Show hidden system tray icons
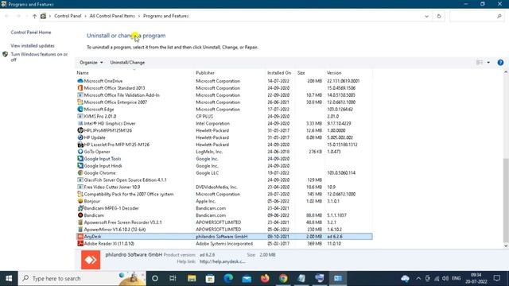The width and height of the screenshot is (509, 286). pos(418,278)
